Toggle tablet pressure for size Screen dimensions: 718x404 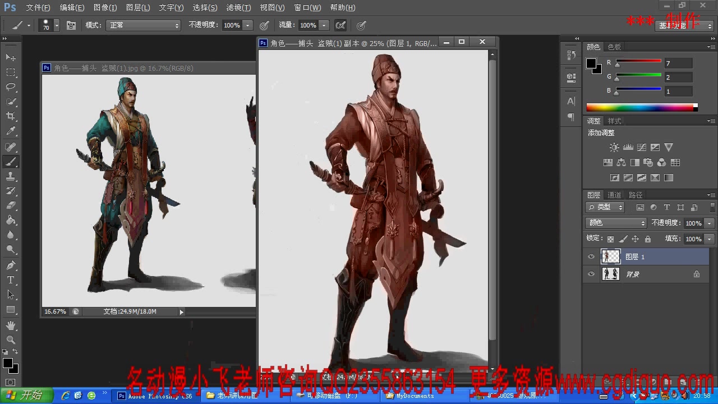tap(362, 25)
